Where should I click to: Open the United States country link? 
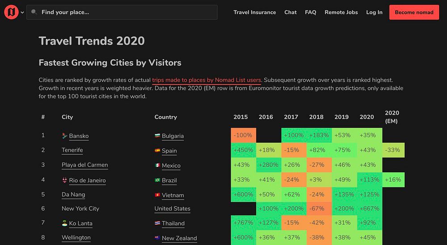pyautogui.click(x=173, y=208)
